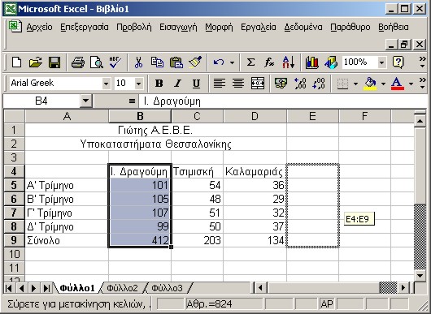Expand the Arial Greek font dropdown
The width and height of the screenshot is (431, 314).
click(x=106, y=83)
